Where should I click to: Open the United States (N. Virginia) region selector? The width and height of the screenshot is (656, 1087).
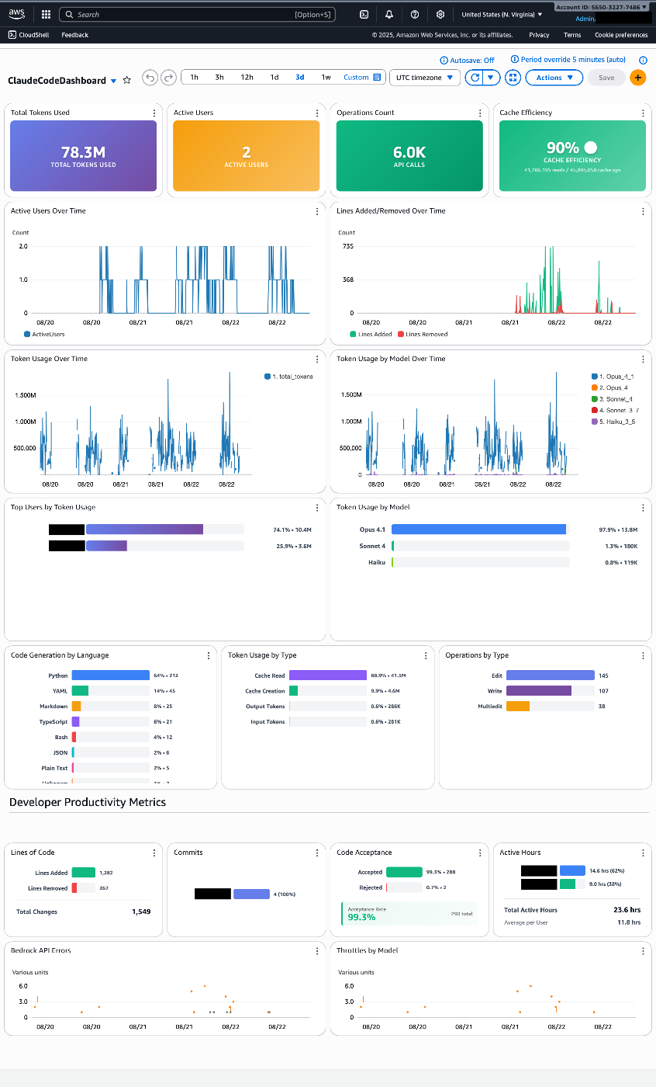click(502, 15)
